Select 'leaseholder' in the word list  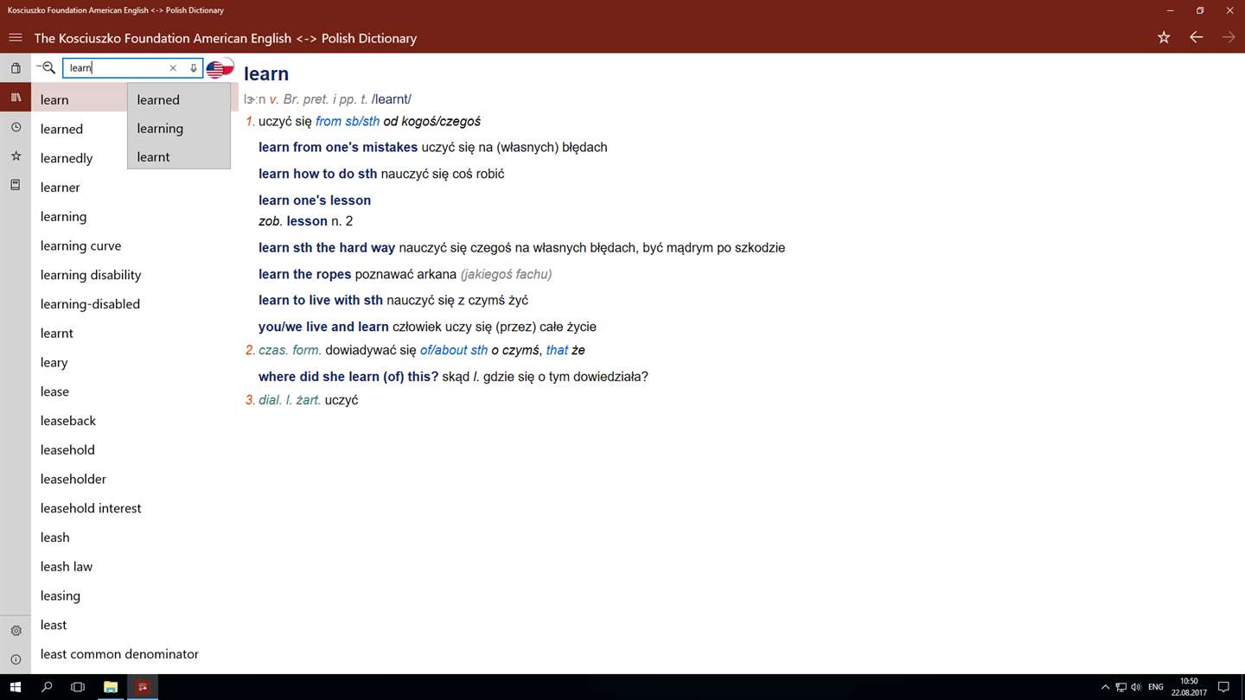[134, 479]
